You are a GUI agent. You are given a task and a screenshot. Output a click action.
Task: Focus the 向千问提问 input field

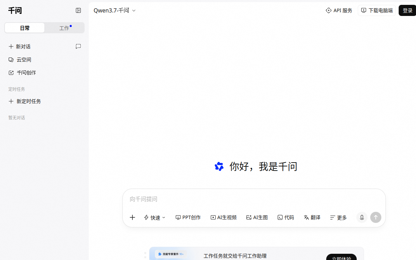coord(254,199)
